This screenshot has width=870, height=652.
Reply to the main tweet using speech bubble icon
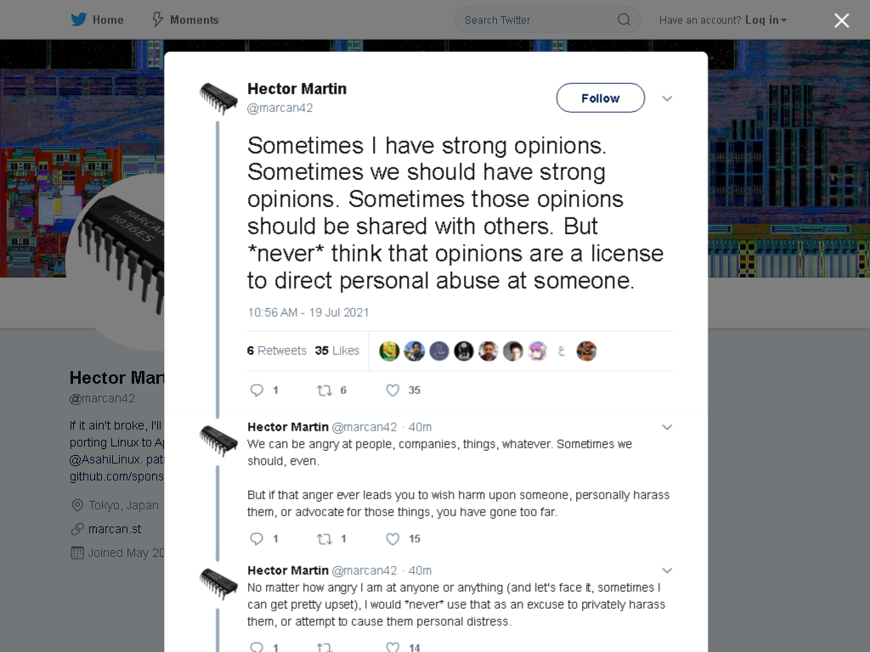coord(257,391)
